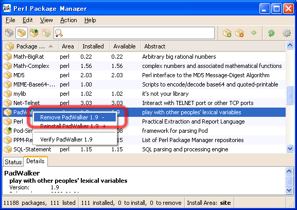Click the abstract 'framework for parsing Pod'
297x210 pixels.
175,131
